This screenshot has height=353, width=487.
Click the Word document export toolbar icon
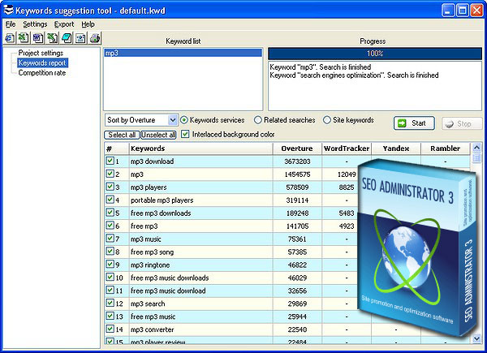click(38, 38)
